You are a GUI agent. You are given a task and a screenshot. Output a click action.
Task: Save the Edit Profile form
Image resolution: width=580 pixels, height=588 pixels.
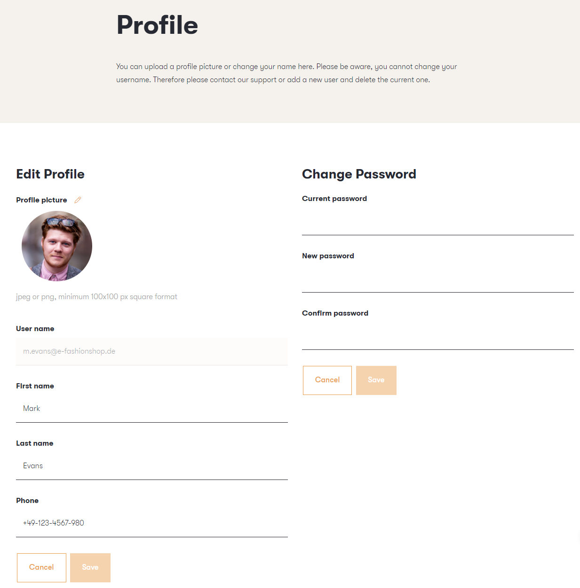(x=90, y=568)
